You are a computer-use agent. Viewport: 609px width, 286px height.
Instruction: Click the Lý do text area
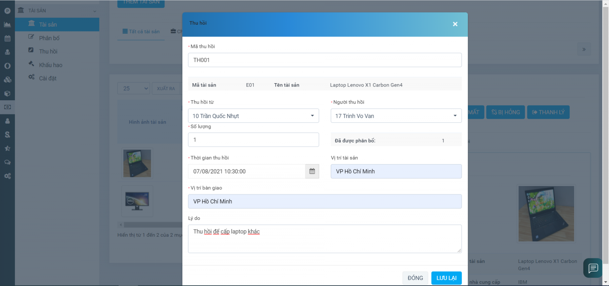(x=324, y=239)
